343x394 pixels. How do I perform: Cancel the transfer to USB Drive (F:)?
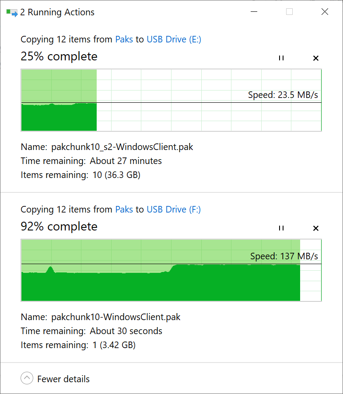point(316,228)
